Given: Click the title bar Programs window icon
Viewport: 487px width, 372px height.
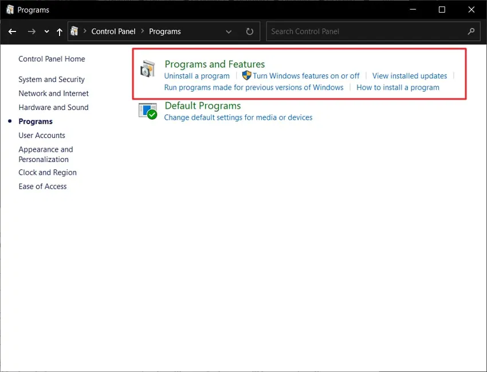Looking at the screenshot, I should point(10,10).
